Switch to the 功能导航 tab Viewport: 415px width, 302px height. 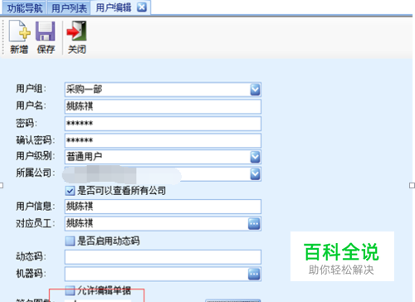pos(25,8)
